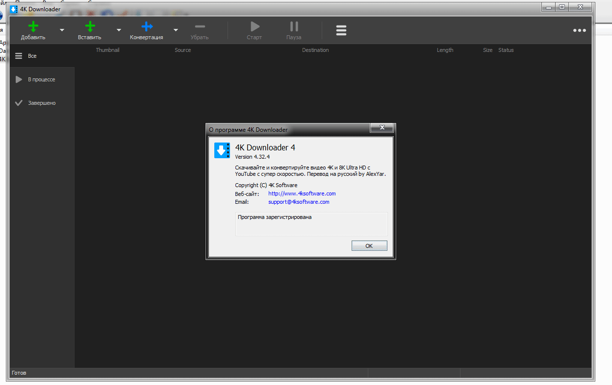612x385 pixels.
Task: Click the Старт play icon
Action: (255, 26)
